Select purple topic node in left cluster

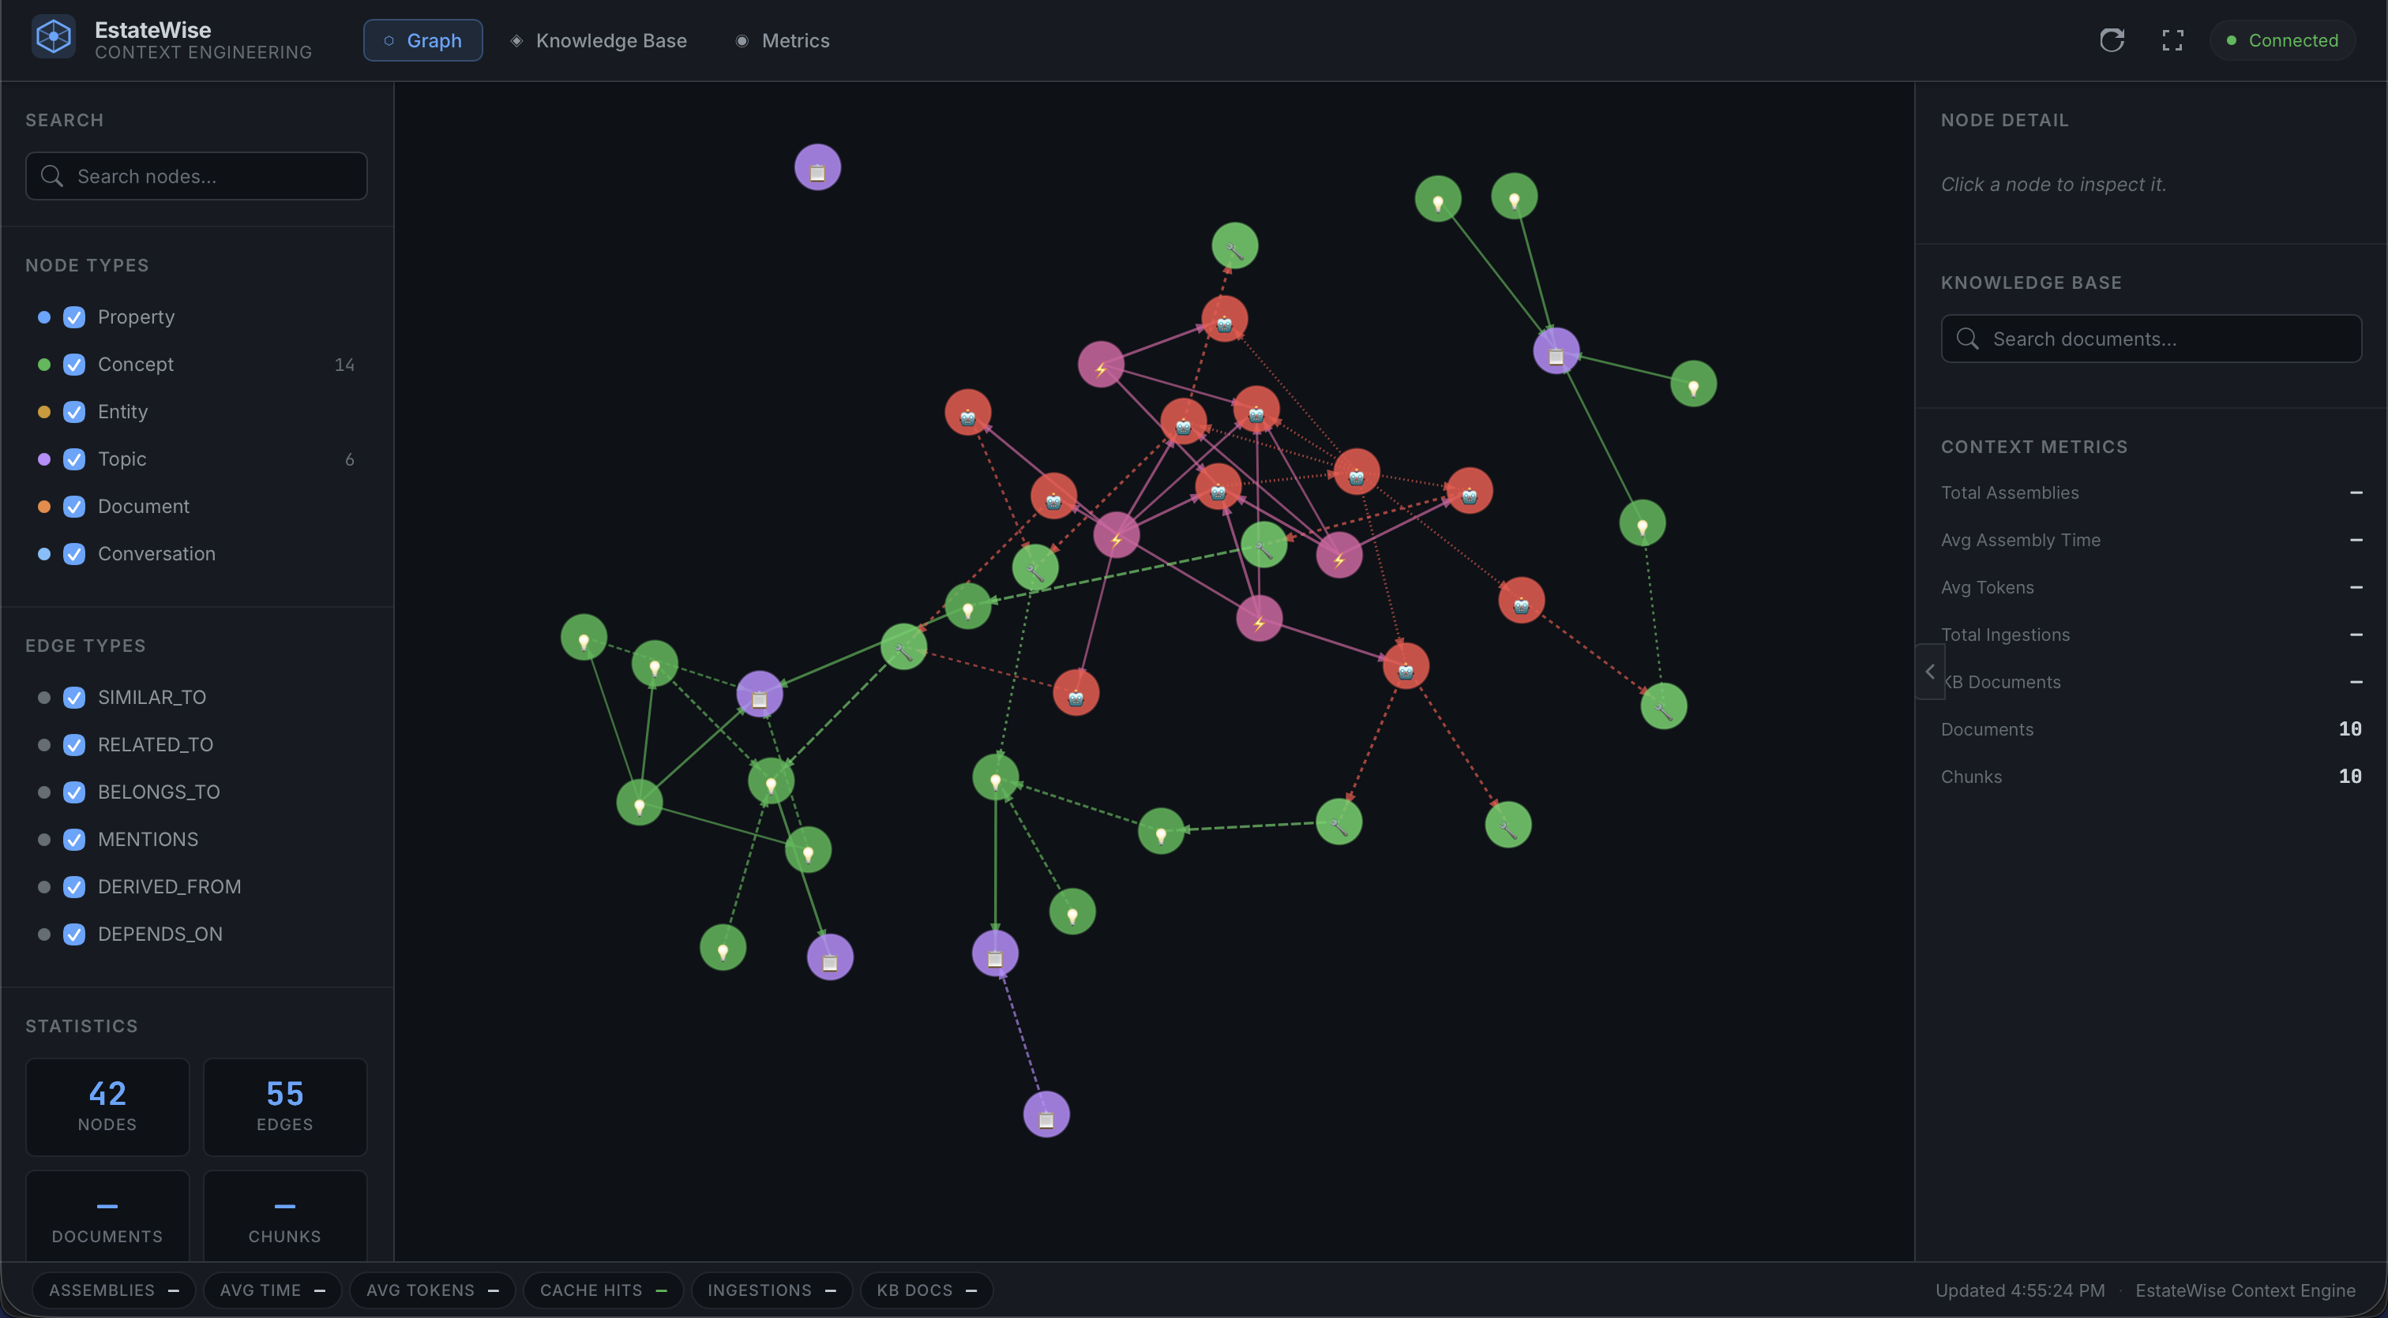tap(760, 695)
